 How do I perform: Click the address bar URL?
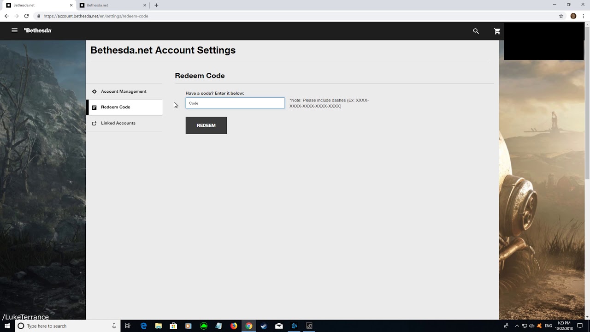coord(96,16)
